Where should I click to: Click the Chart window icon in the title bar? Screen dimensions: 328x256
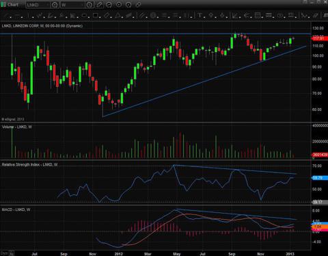[3, 5]
